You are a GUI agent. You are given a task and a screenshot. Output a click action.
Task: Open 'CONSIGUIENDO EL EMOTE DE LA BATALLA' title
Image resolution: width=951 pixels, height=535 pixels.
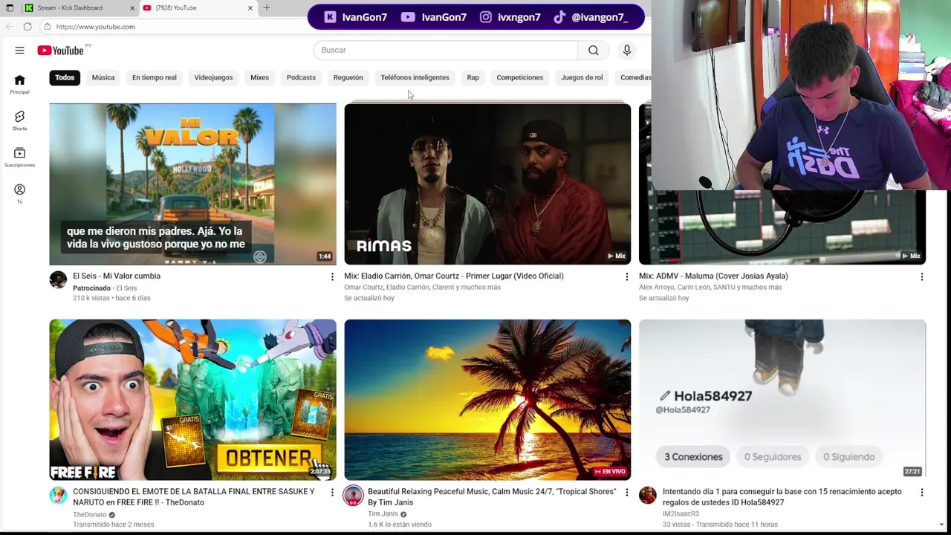pos(194,497)
